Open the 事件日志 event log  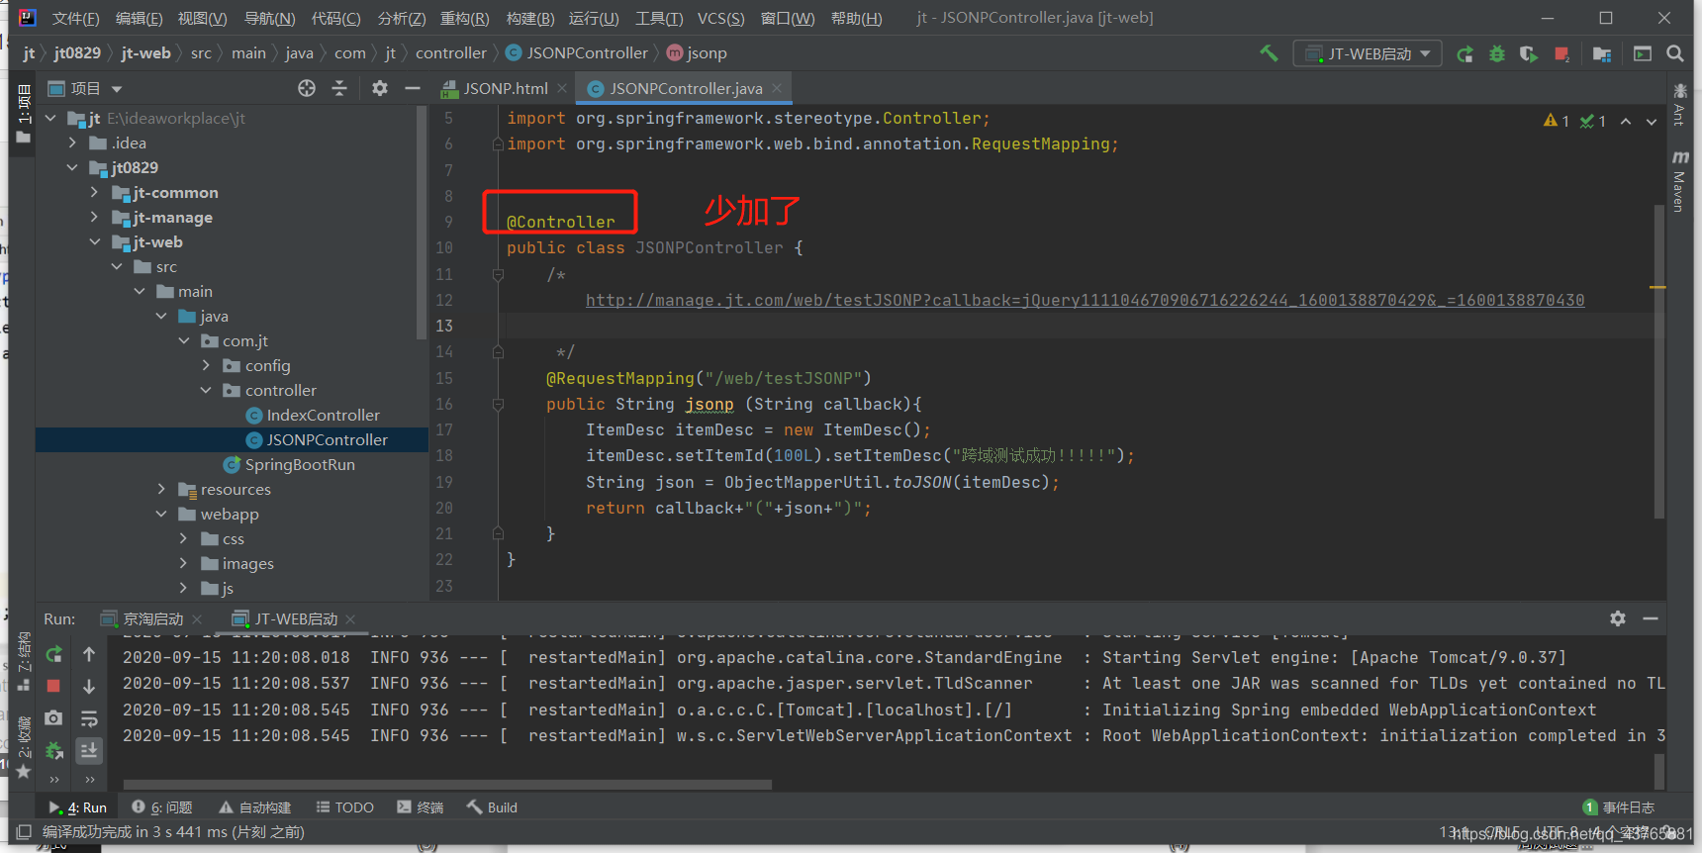pyautogui.click(x=1619, y=807)
